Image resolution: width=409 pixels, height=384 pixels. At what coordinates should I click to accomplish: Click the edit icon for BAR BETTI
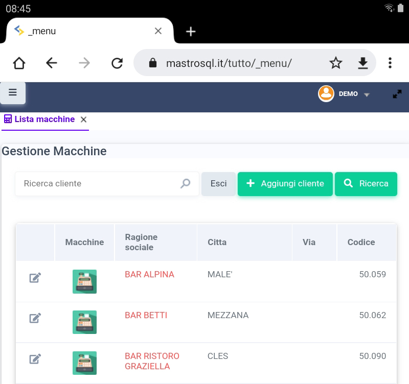pos(35,318)
